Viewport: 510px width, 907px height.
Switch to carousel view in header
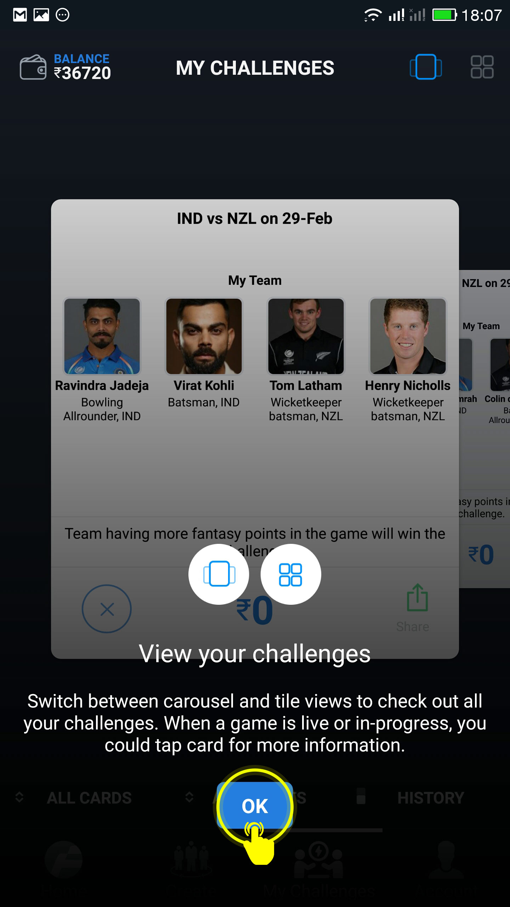click(x=425, y=67)
